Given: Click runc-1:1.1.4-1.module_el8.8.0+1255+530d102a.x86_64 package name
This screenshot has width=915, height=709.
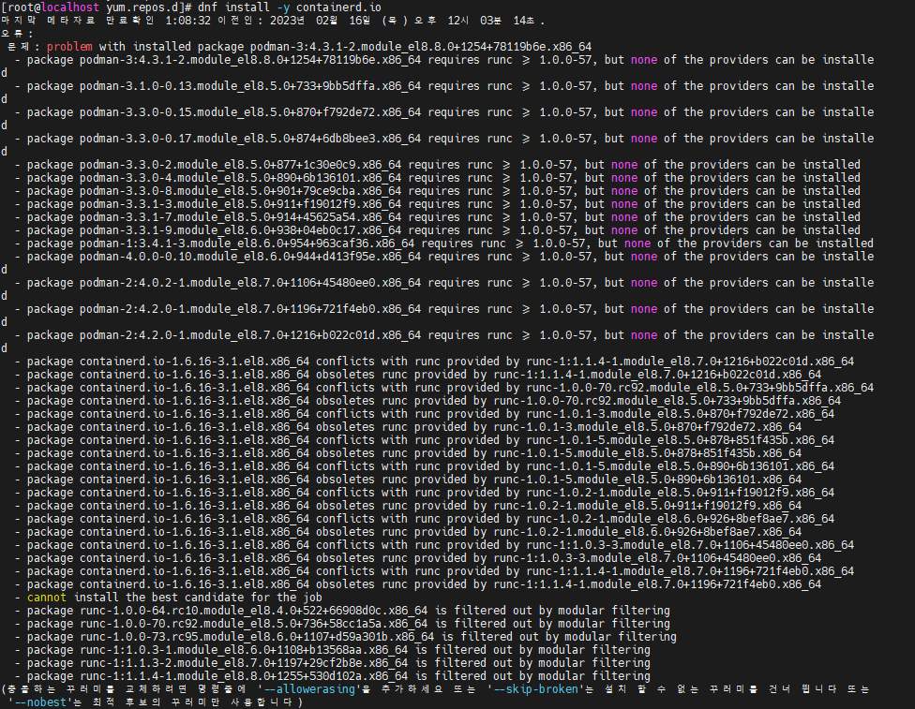Looking at the screenshot, I should [244, 676].
